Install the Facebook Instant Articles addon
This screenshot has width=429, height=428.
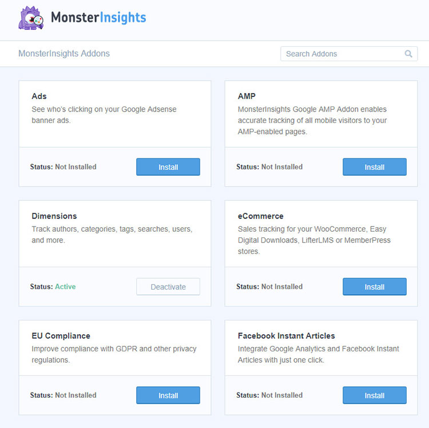click(x=375, y=395)
